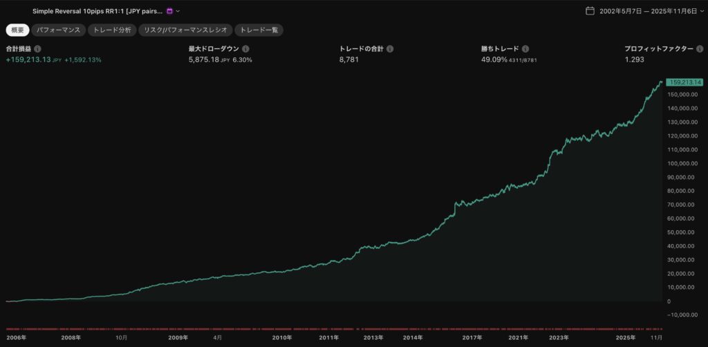The height and width of the screenshot is (347, 708).
Task: Select the 概要 tab
Action: click(17, 30)
